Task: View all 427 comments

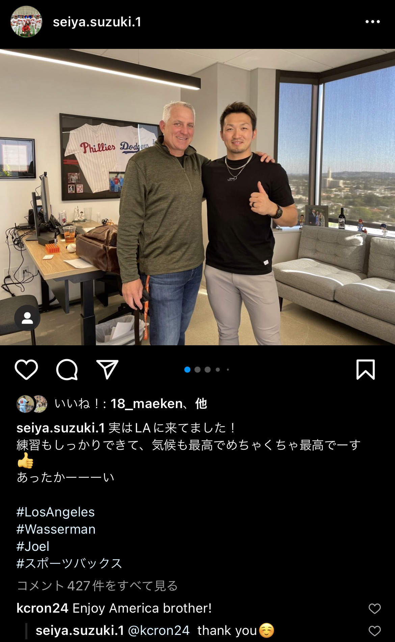Action: (x=97, y=586)
